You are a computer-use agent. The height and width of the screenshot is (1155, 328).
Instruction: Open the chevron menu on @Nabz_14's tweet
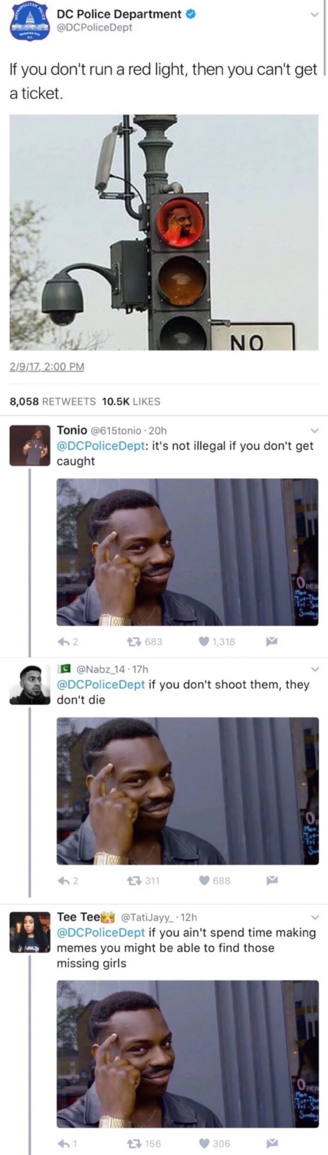[x=314, y=669]
